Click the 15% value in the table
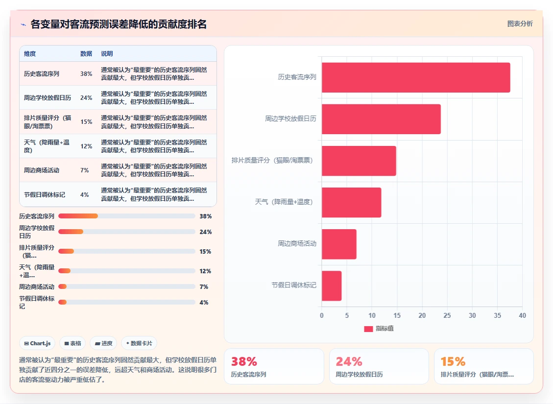 tap(86, 122)
